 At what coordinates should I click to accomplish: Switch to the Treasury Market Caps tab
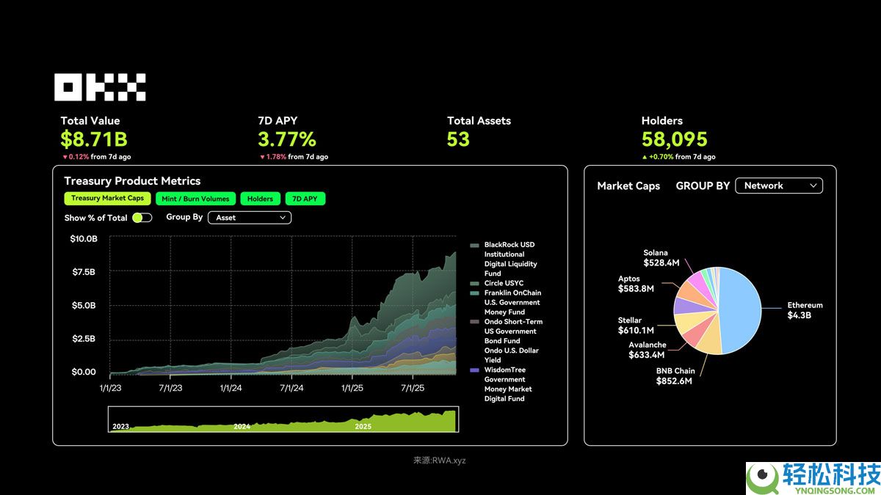(108, 199)
